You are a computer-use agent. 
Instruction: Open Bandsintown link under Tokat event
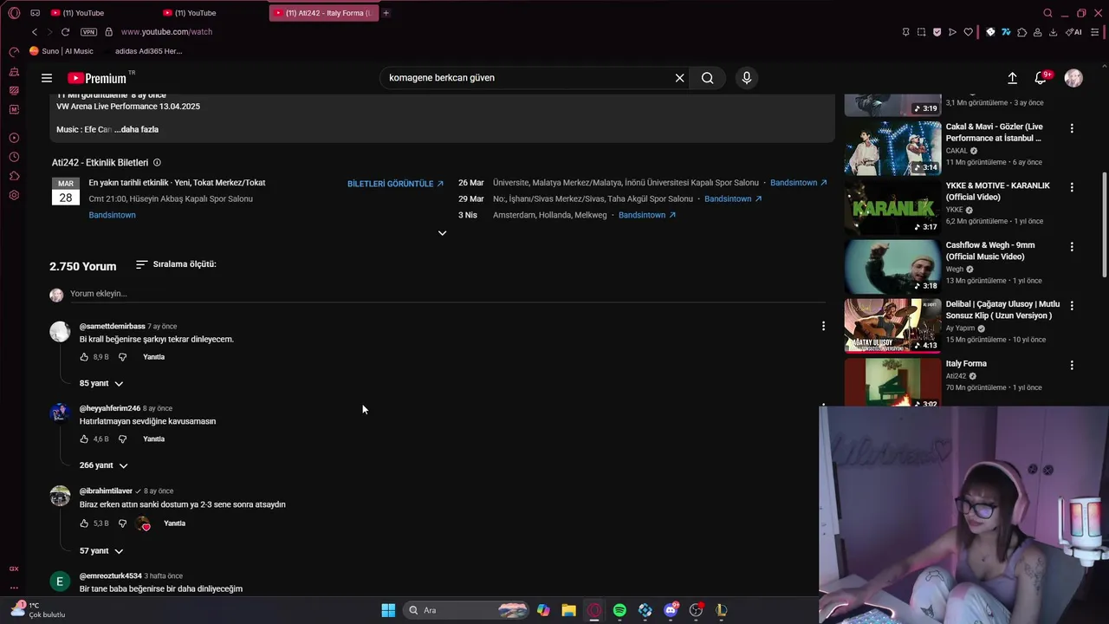(112, 215)
